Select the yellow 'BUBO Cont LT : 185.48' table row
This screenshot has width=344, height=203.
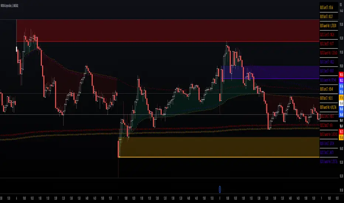(x=328, y=89)
